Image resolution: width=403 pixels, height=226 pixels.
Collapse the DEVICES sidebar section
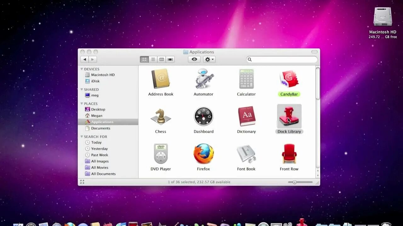82,69
